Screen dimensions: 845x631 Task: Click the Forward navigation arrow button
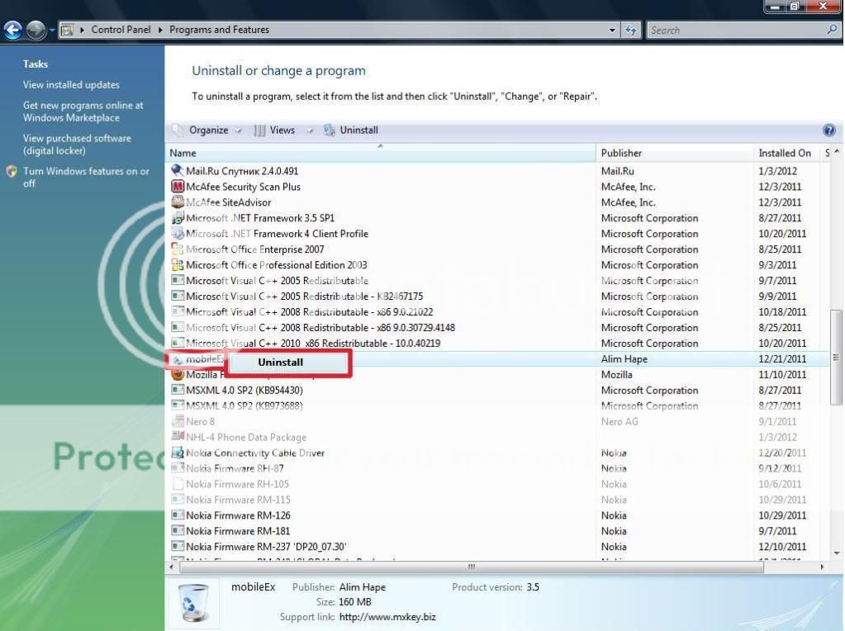(36, 30)
